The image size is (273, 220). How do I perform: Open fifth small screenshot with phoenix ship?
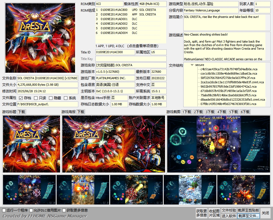(x=244, y=190)
